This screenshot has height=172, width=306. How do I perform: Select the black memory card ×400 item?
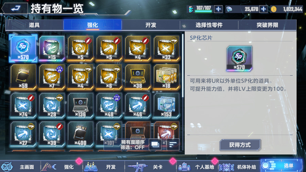click(x=80, y=134)
